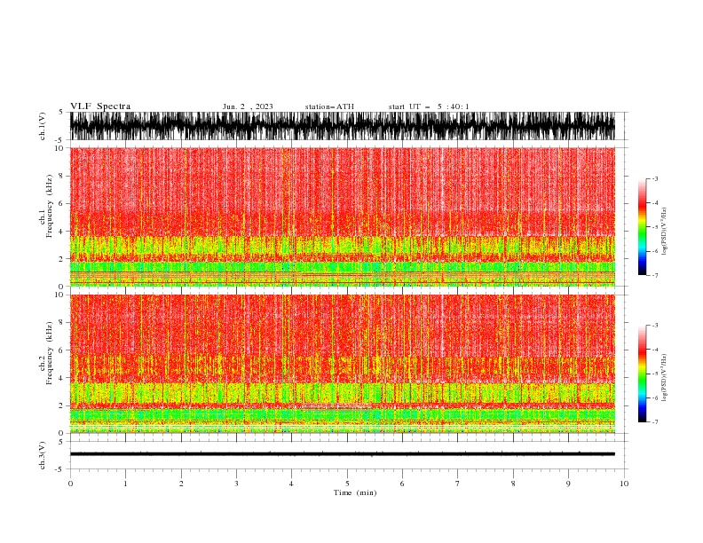The image size is (703, 543).
Task: Click inside the ch.1 spectrogram plot
Action: click(343, 216)
